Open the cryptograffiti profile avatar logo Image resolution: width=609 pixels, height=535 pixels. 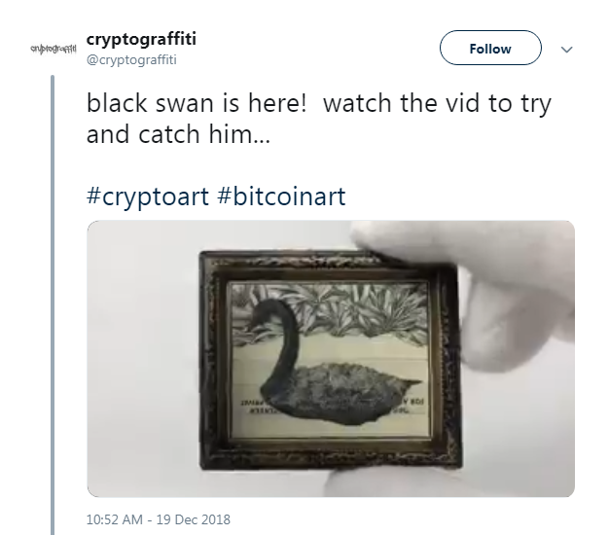point(54,49)
